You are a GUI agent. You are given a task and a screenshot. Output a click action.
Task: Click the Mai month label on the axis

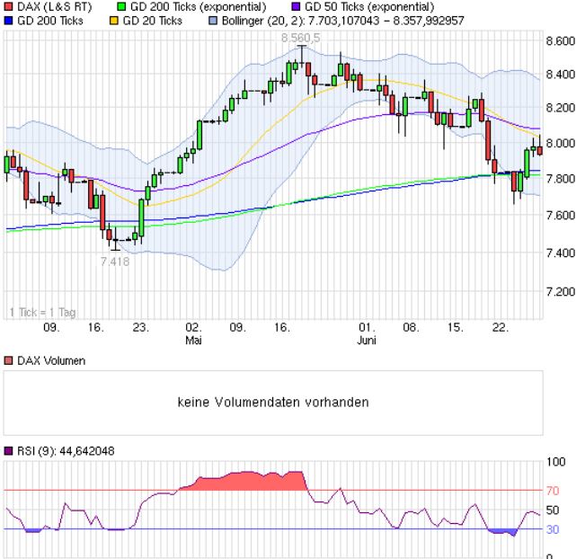pos(193,340)
